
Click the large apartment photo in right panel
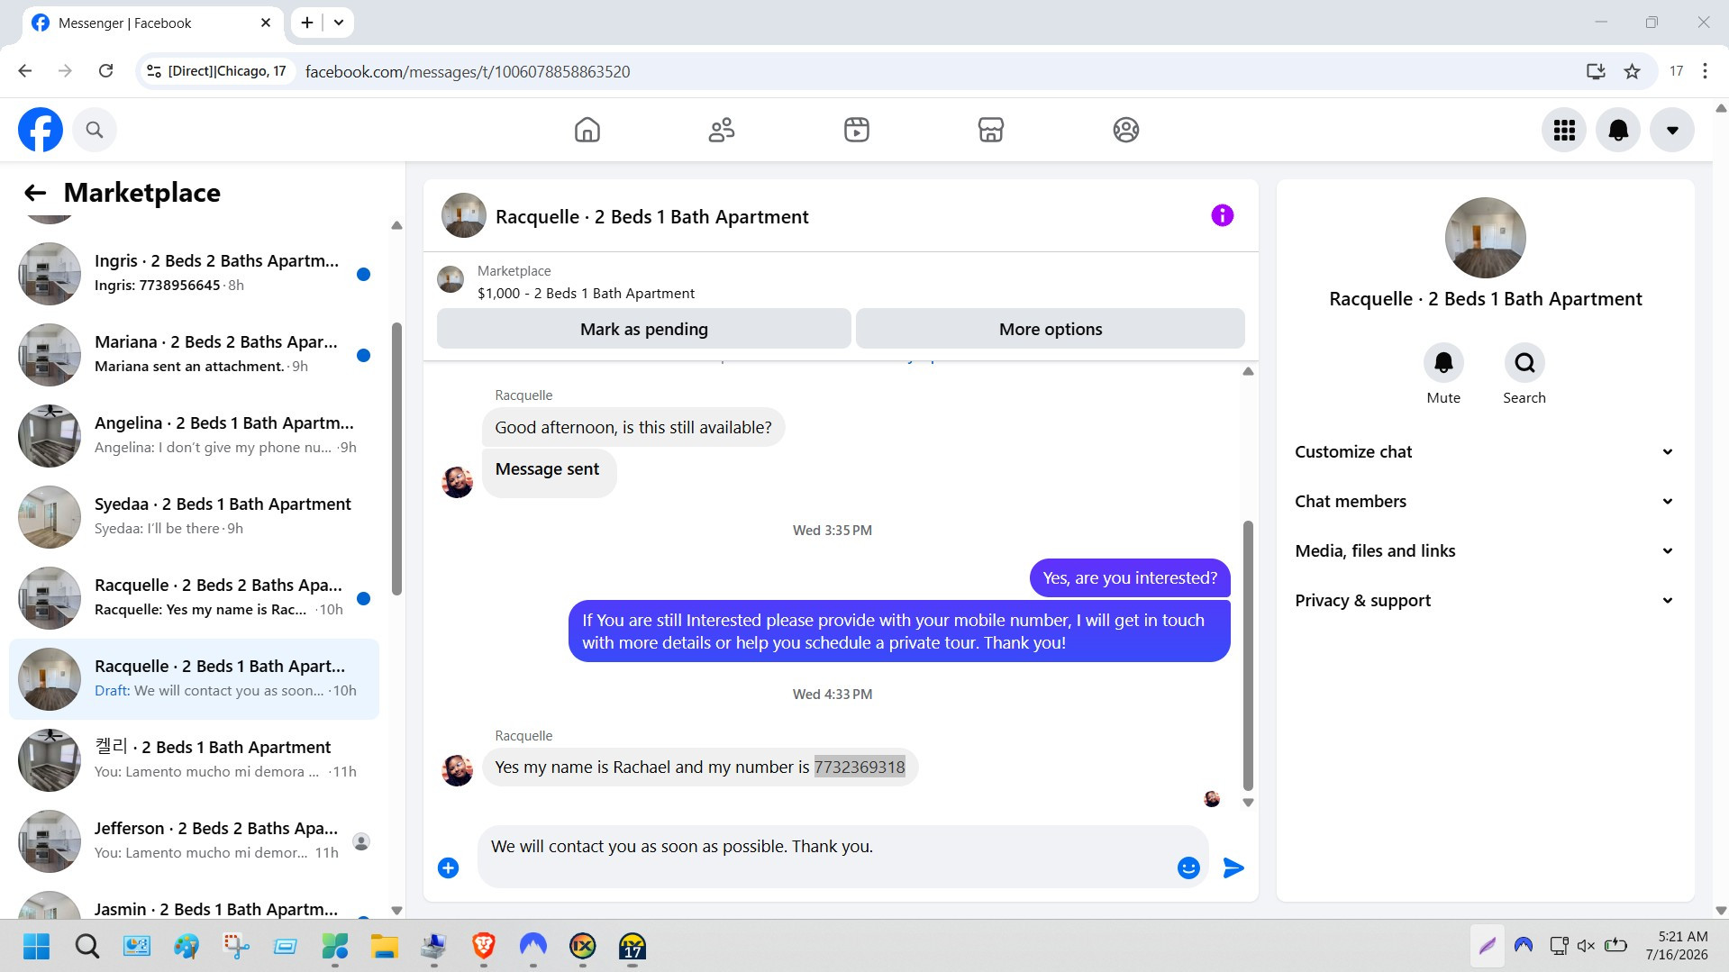point(1485,238)
